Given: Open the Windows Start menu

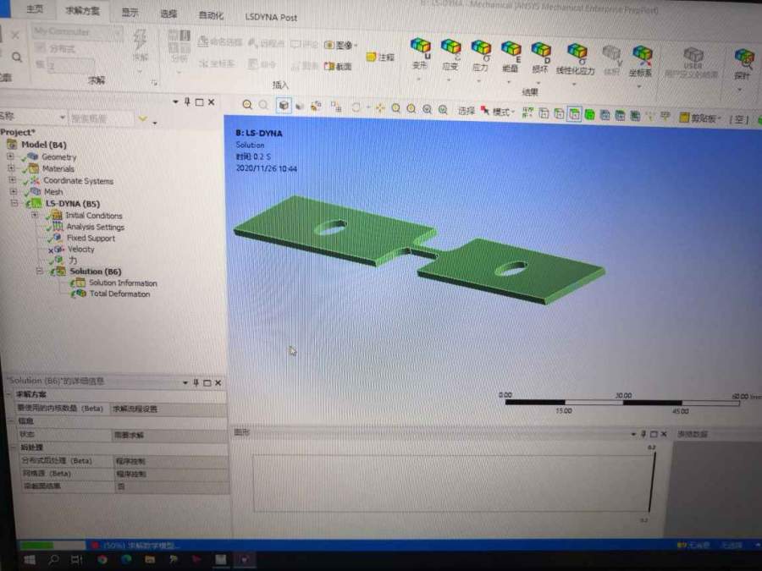Looking at the screenshot, I should (x=29, y=559).
